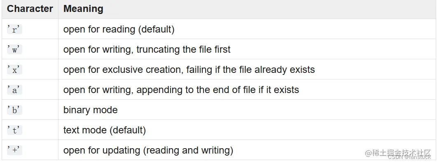Click the Meaning column header
437x163 pixels.
tap(83, 9)
